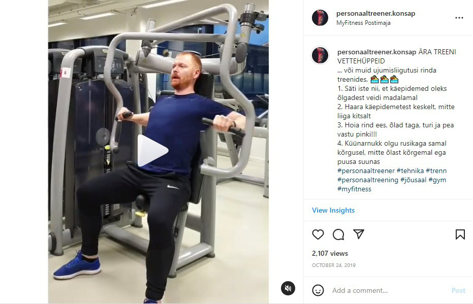The image size is (473, 304).
Task: Click the Add a comment field
Action: (389, 290)
